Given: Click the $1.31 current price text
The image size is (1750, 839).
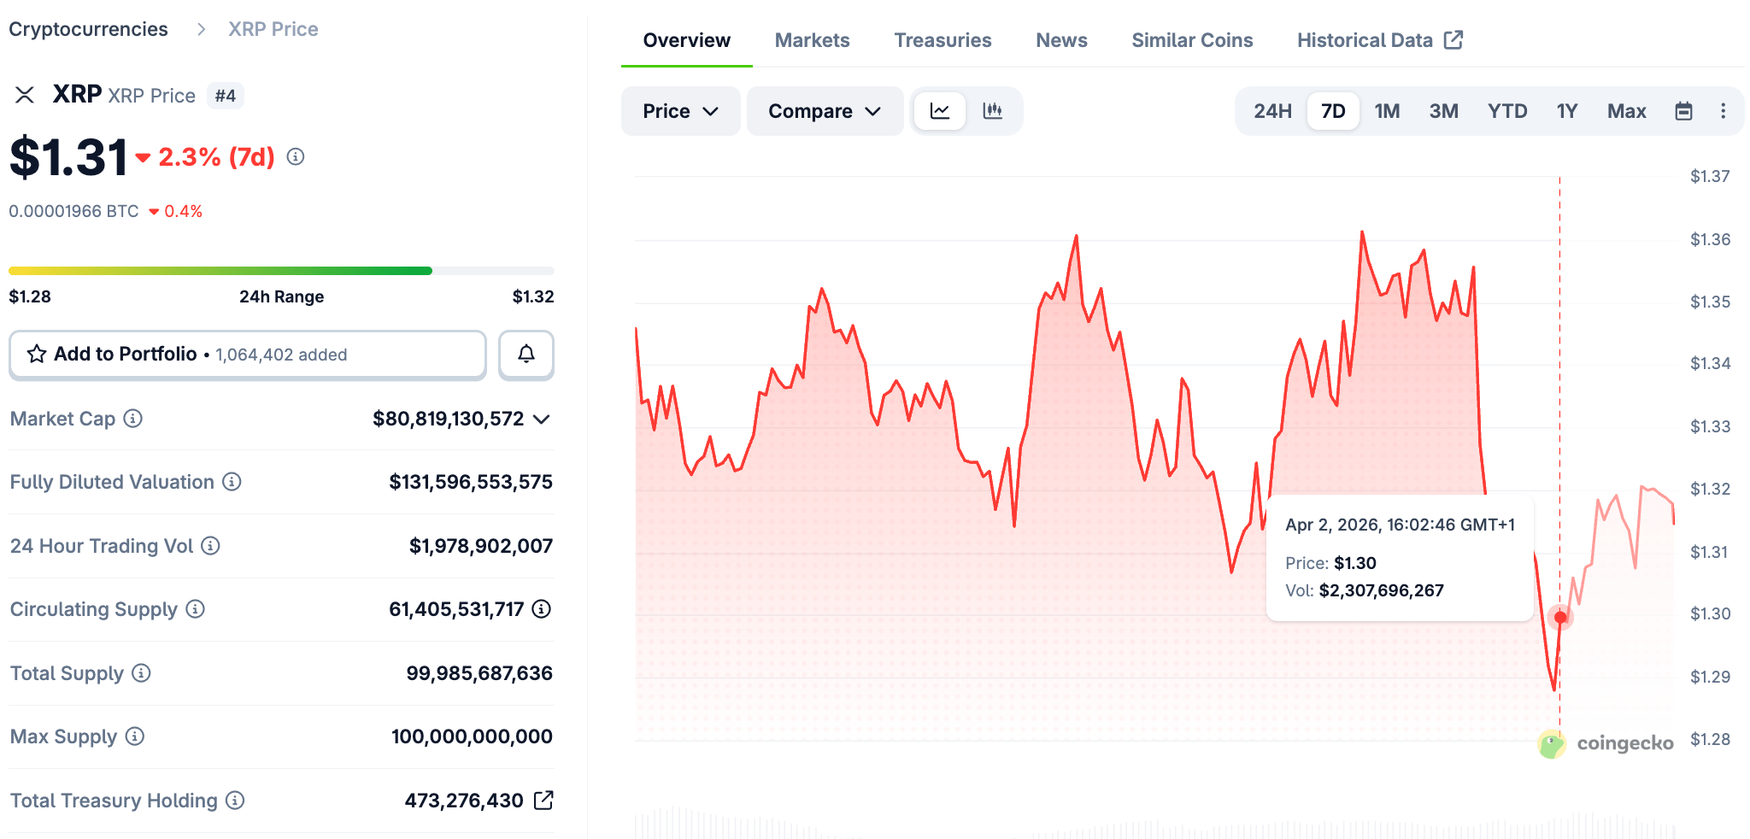Looking at the screenshot, I should click(68, 157).
